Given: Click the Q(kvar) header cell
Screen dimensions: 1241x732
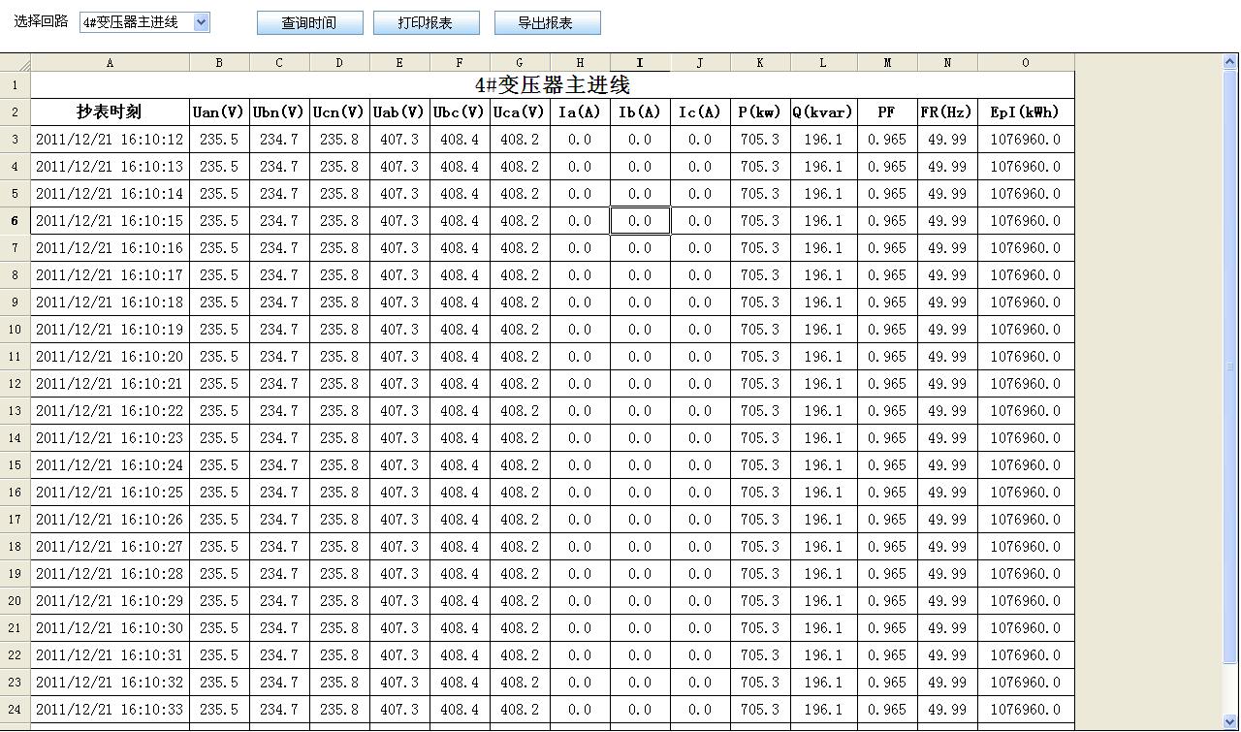Looking at the screenshot, I should click(823, 112).
